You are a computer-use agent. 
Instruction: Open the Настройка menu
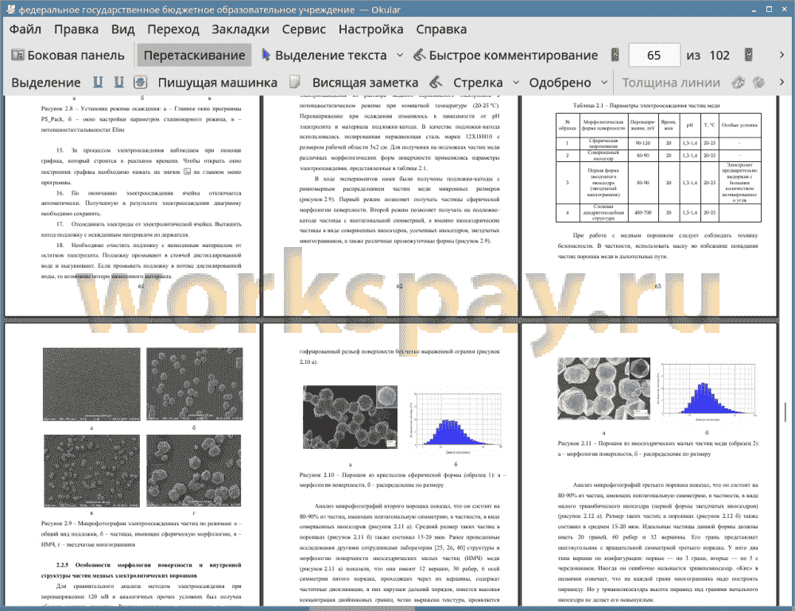tap(370, 29)
